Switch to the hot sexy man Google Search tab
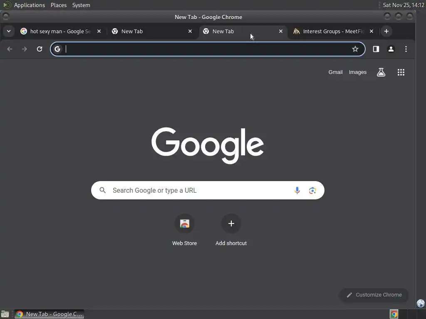This screenshot has height=319, width=426. (x=61, y=31)
